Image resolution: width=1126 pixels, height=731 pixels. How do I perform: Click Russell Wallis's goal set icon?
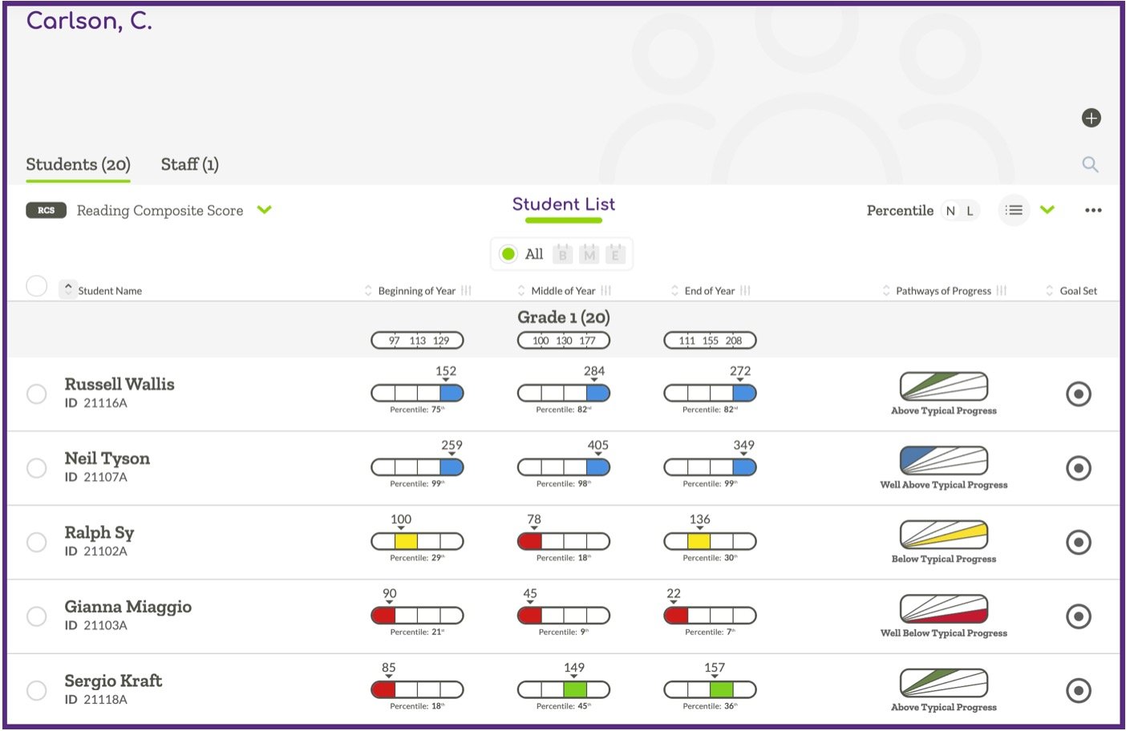pos(1078,394)
